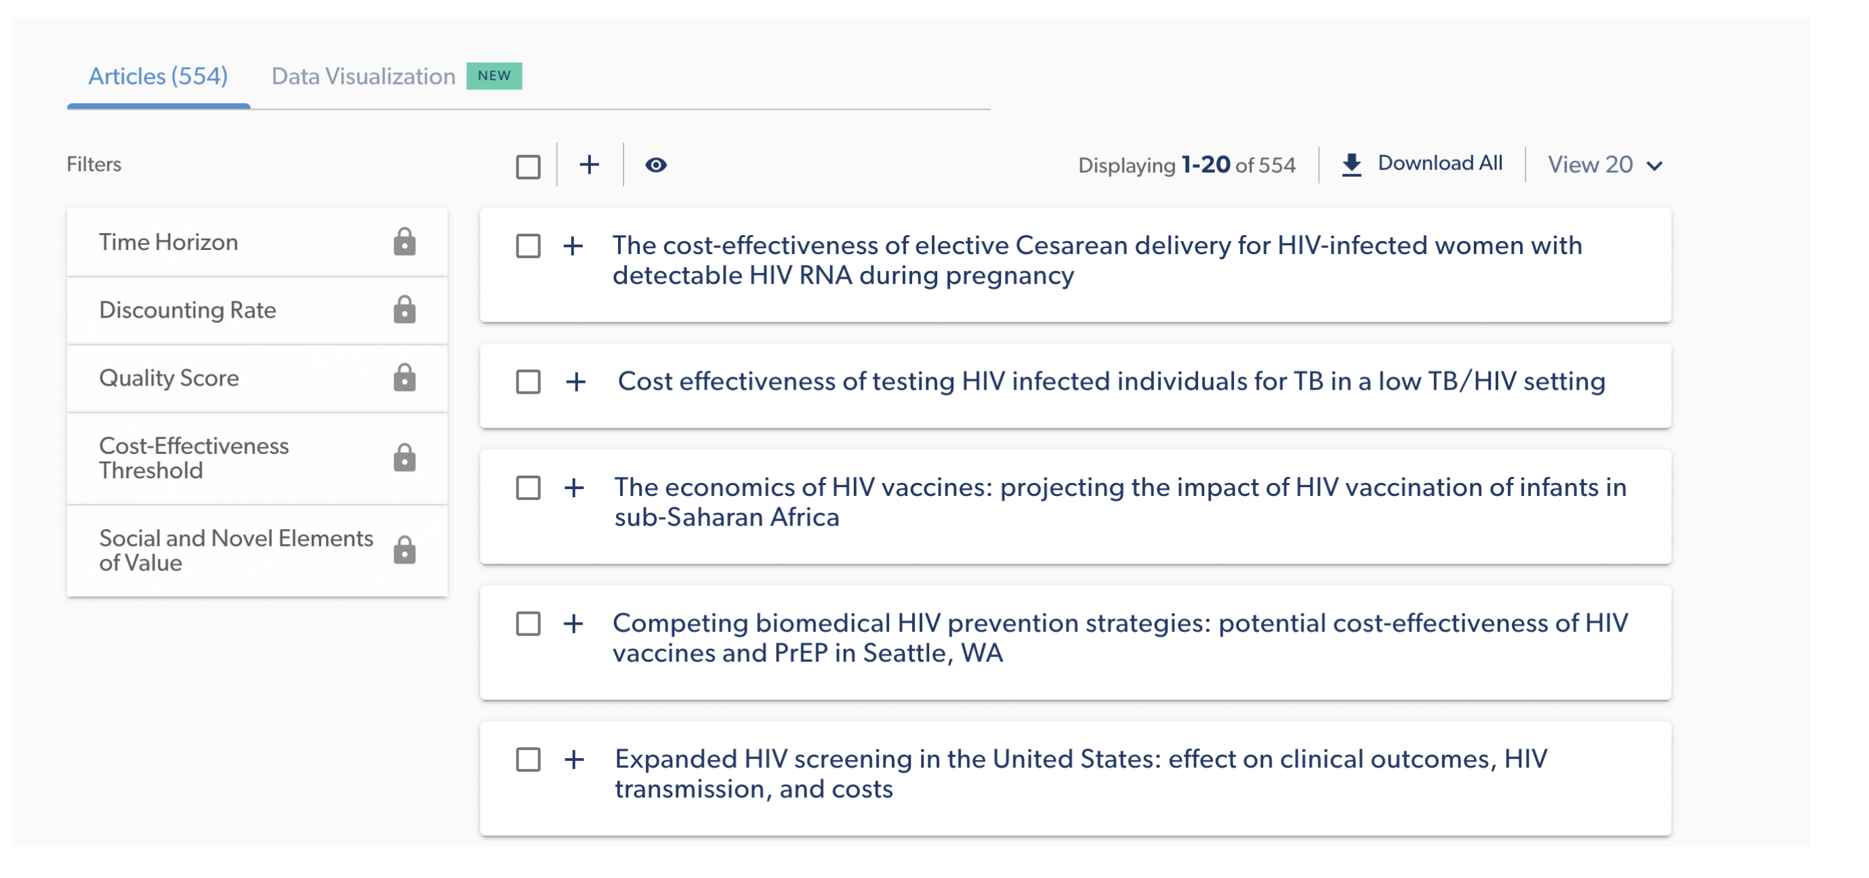
Task: Toggle the eye visibility icon in toolbar
Action: (655, 165)
